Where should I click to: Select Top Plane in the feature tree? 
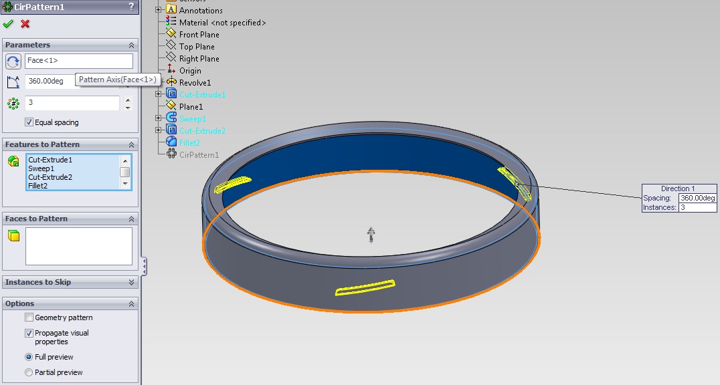pyautogui.click(x=197, y=46)
